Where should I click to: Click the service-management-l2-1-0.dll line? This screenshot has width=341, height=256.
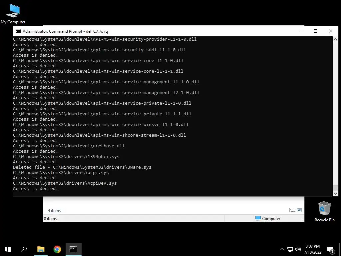click(x=106, y=93)
